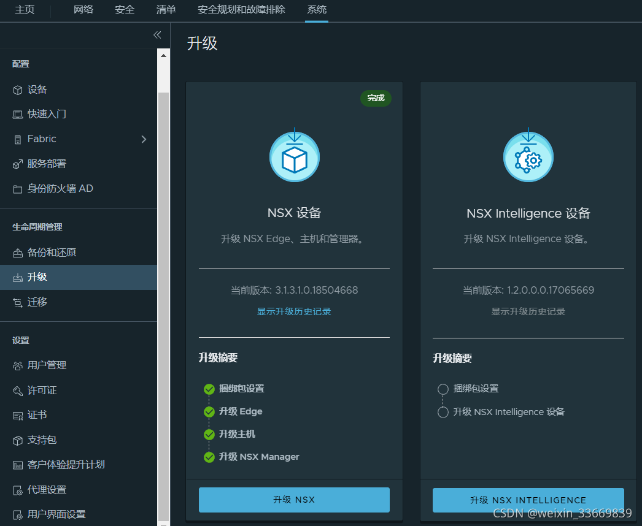This screenshot has width=642, height=526.
Task: Click 当前版本: 1.2.0.0.0.17065669 text
Action: pos(528,291)
